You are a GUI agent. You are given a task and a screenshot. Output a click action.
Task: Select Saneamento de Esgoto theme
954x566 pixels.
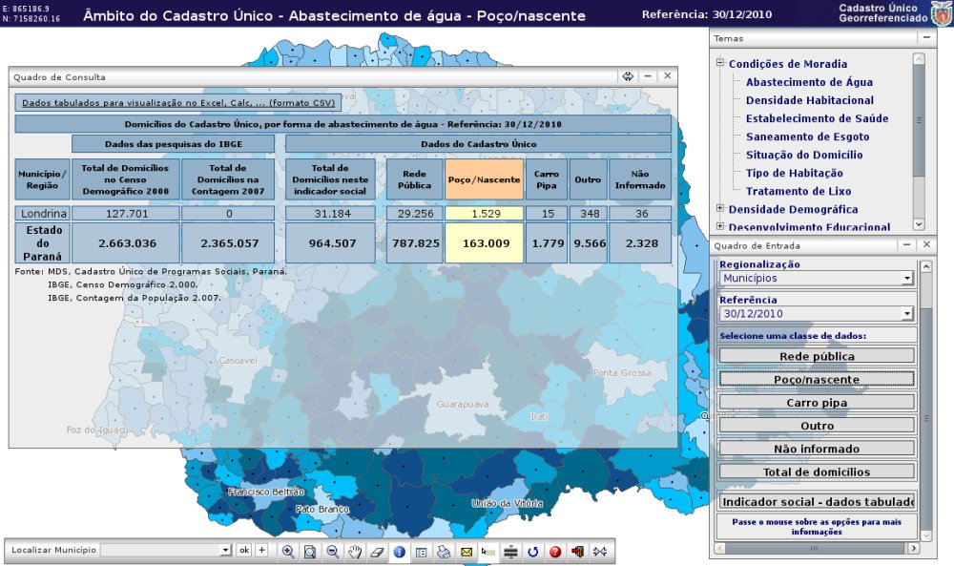807,136
